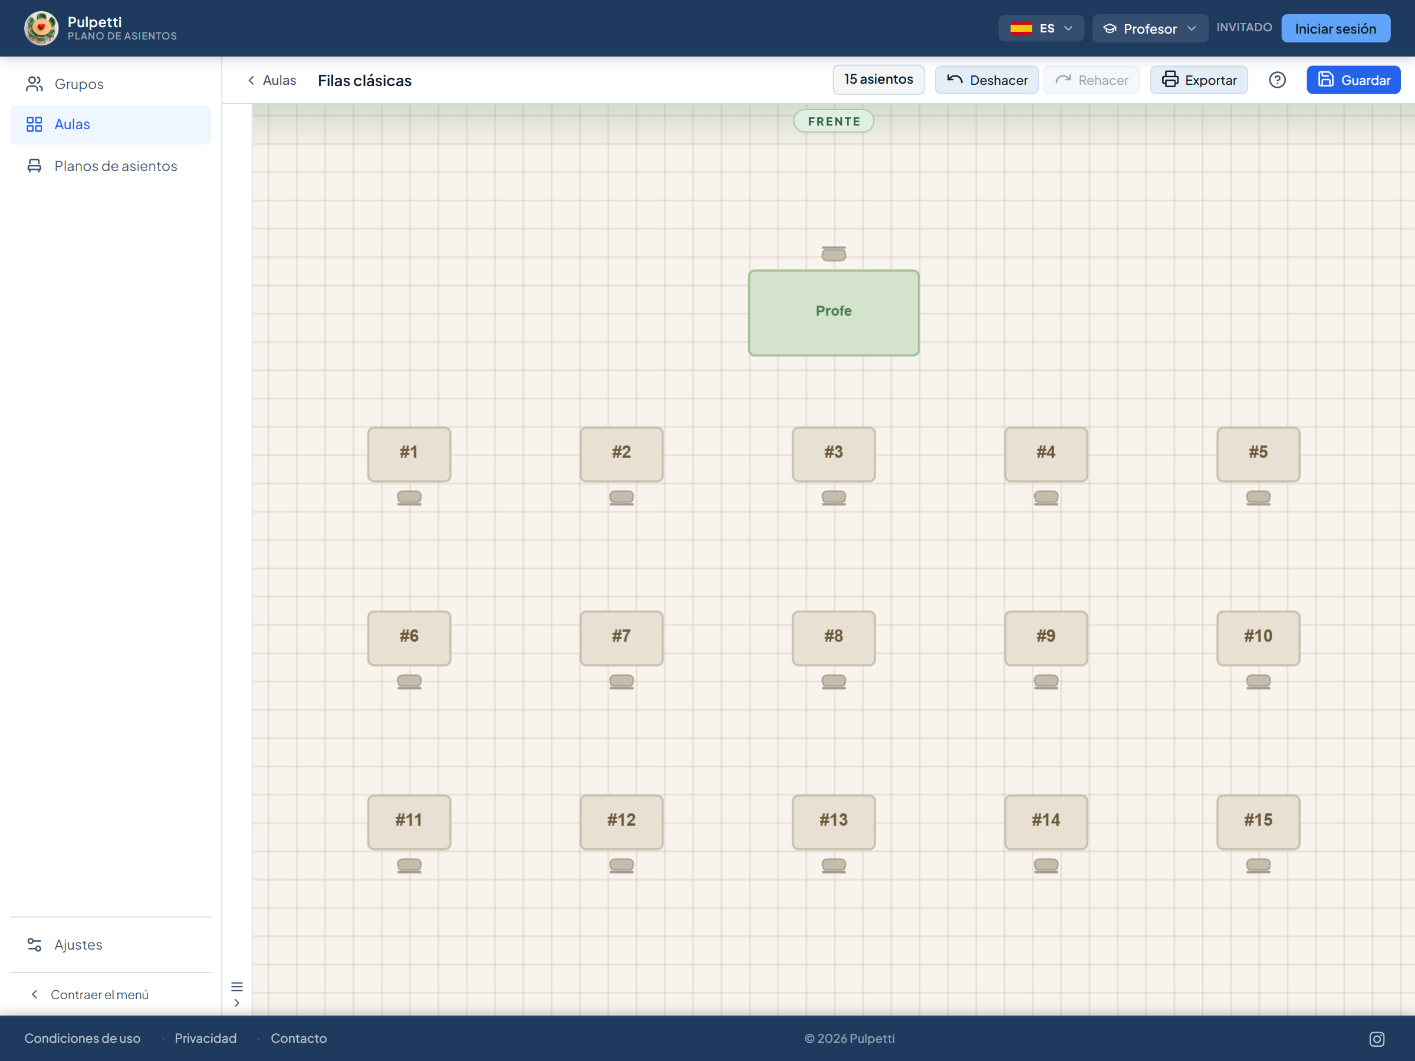Open Ajustes settings
Viewport: 1415px width, 1061px height.
click(110, 945)
